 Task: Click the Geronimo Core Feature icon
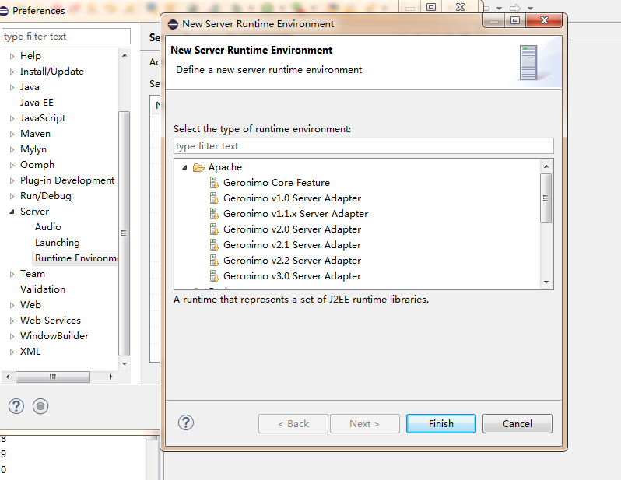coord(214,183)
